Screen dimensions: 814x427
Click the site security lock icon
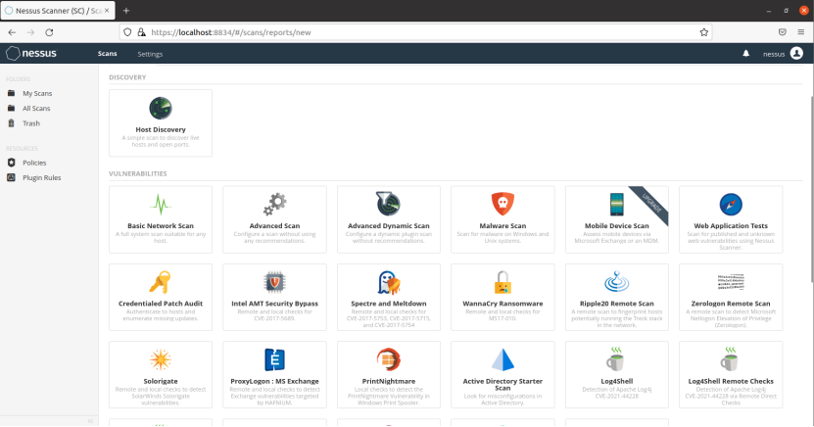click(141, 32)
